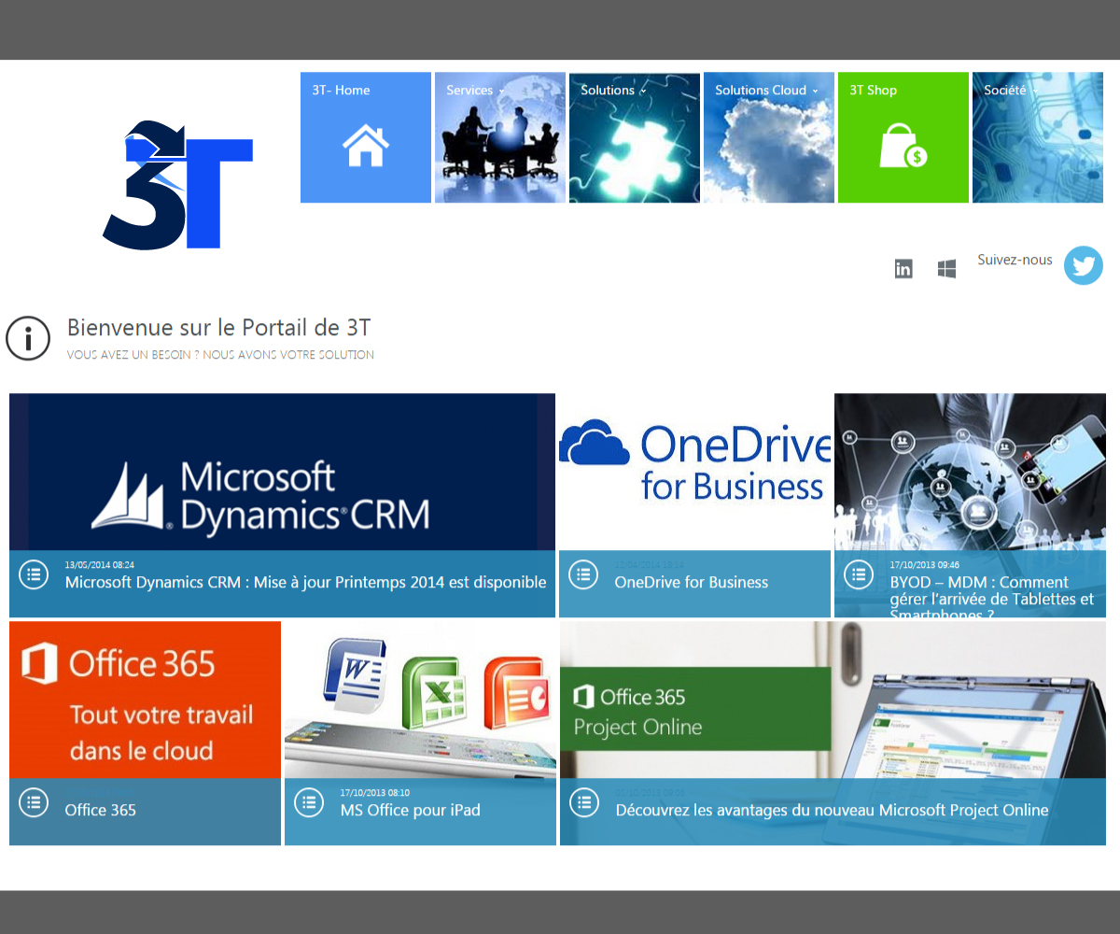
Task: Click the 3T logo
Action: [177, 185]
